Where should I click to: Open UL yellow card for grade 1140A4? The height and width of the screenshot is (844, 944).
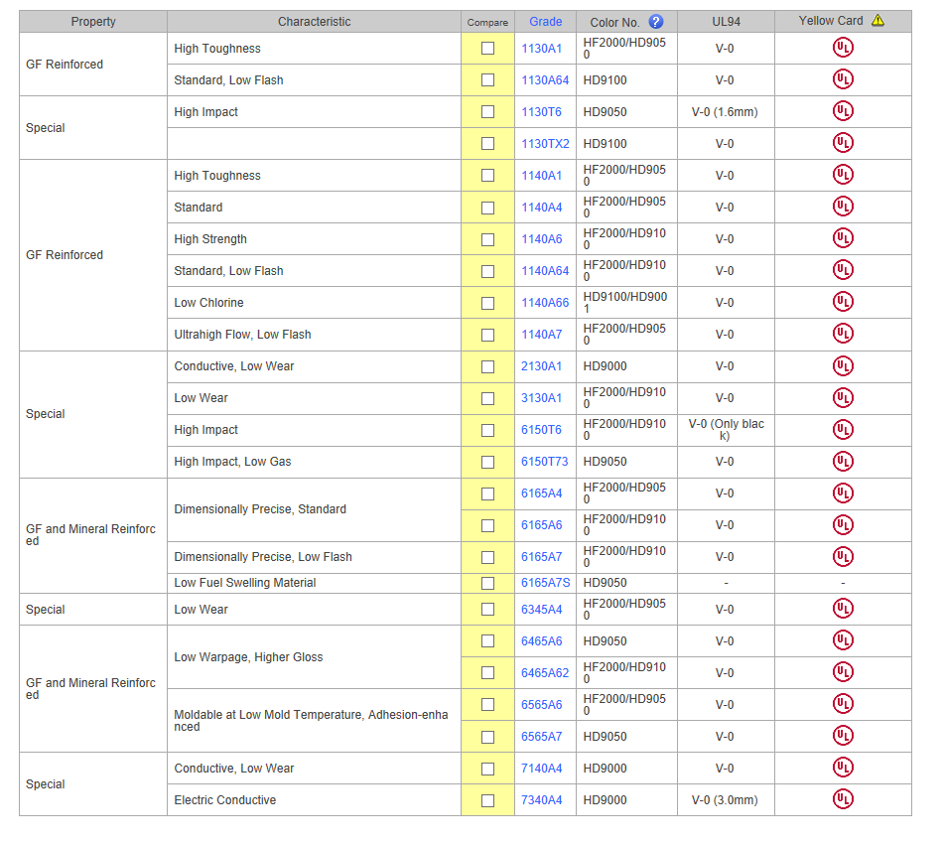[x=843, y=207]
